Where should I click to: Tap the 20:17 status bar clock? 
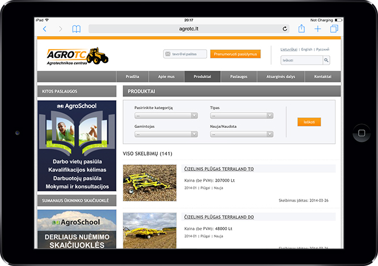[188, 20]
